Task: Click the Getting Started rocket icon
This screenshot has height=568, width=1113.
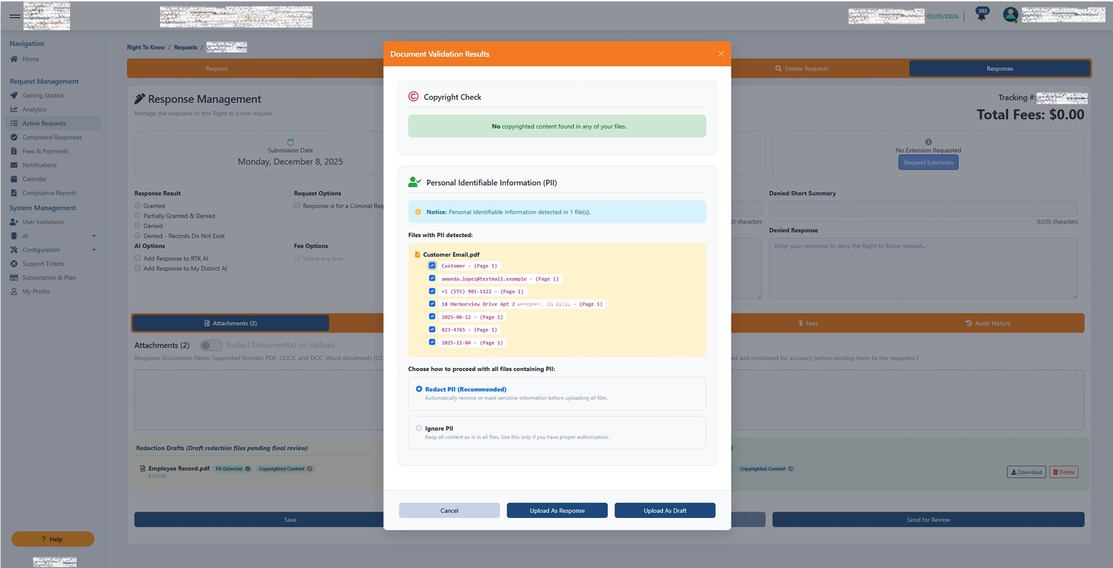Action: click(x=14, y=96)
